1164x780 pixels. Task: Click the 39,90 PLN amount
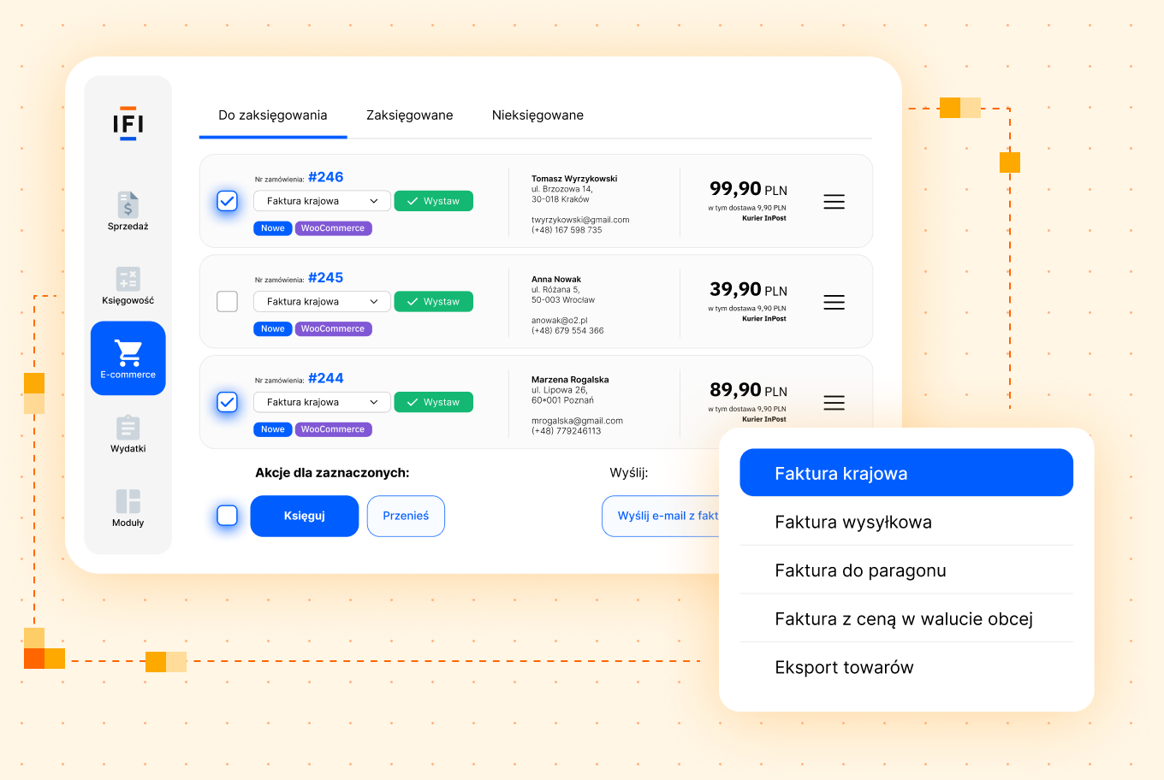click(x=748, y=289)
